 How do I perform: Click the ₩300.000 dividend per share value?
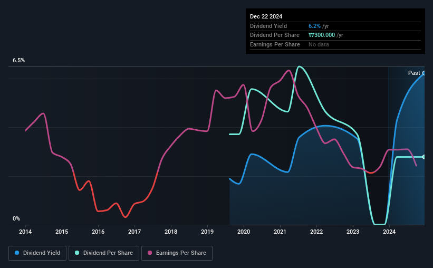[x=322, y=35]
